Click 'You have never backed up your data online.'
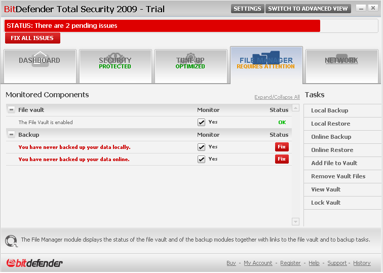This screenshot has width=383, height=273. click(x=74, y=160)
